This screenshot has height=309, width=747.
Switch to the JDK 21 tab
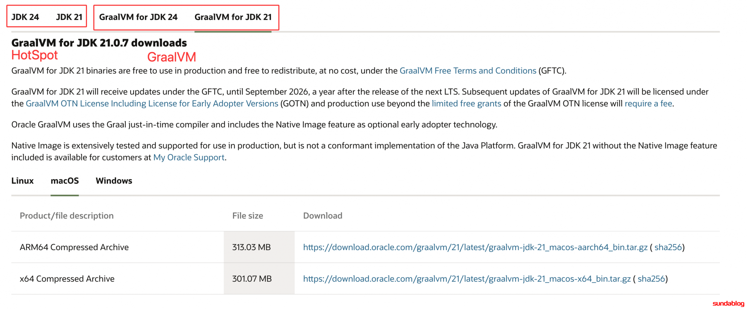point(69,17)
